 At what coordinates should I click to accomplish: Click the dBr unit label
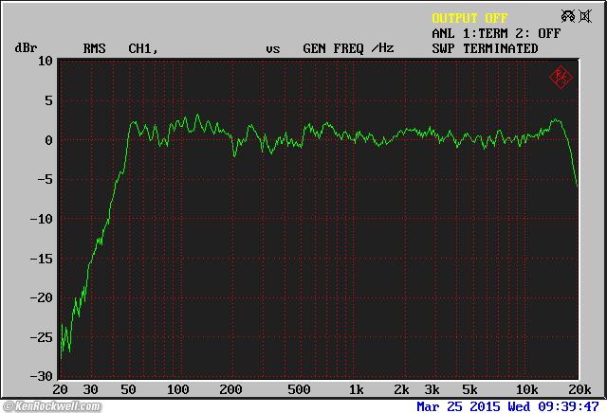26,48
